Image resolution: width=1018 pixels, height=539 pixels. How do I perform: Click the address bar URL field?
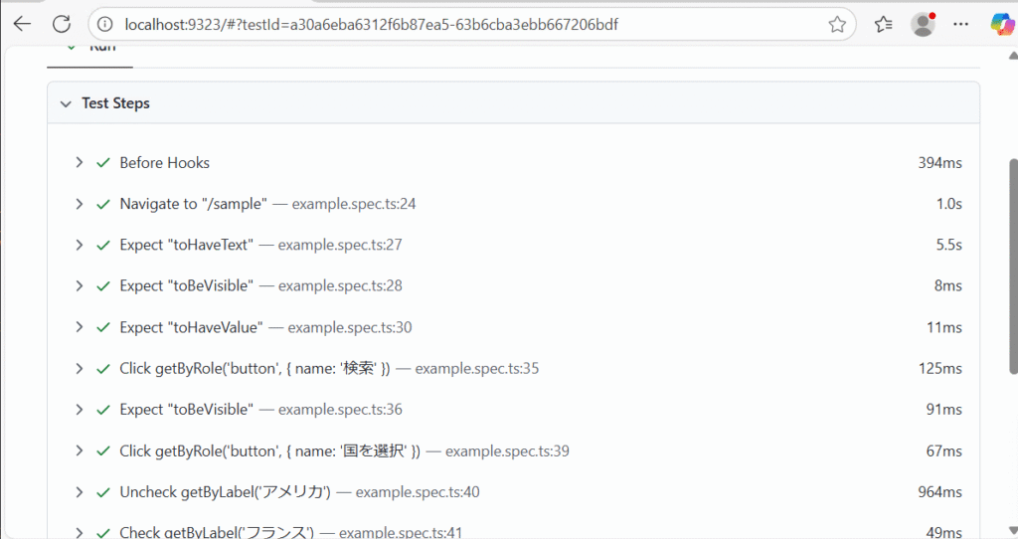pyautogui.click(x=467, y=24)
